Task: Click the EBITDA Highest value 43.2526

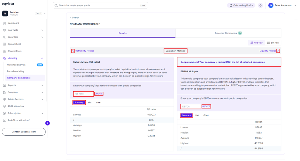Action: [x=259, y=143]
